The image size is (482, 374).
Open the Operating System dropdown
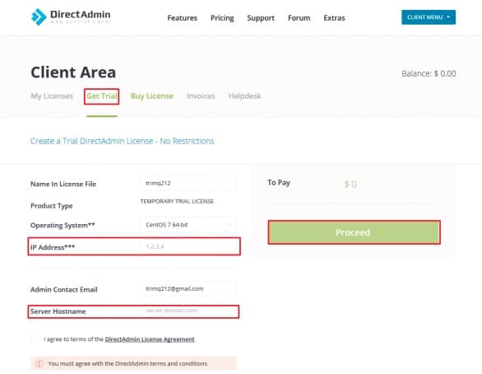pyautogui.click(x=188, y=225)
